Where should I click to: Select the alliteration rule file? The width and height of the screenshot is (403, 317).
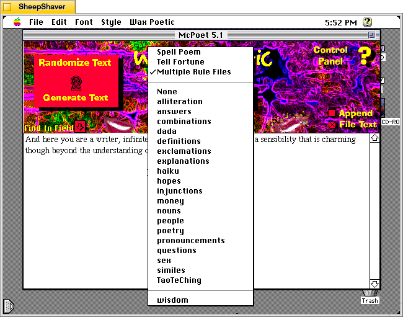(x=200, y=102)
